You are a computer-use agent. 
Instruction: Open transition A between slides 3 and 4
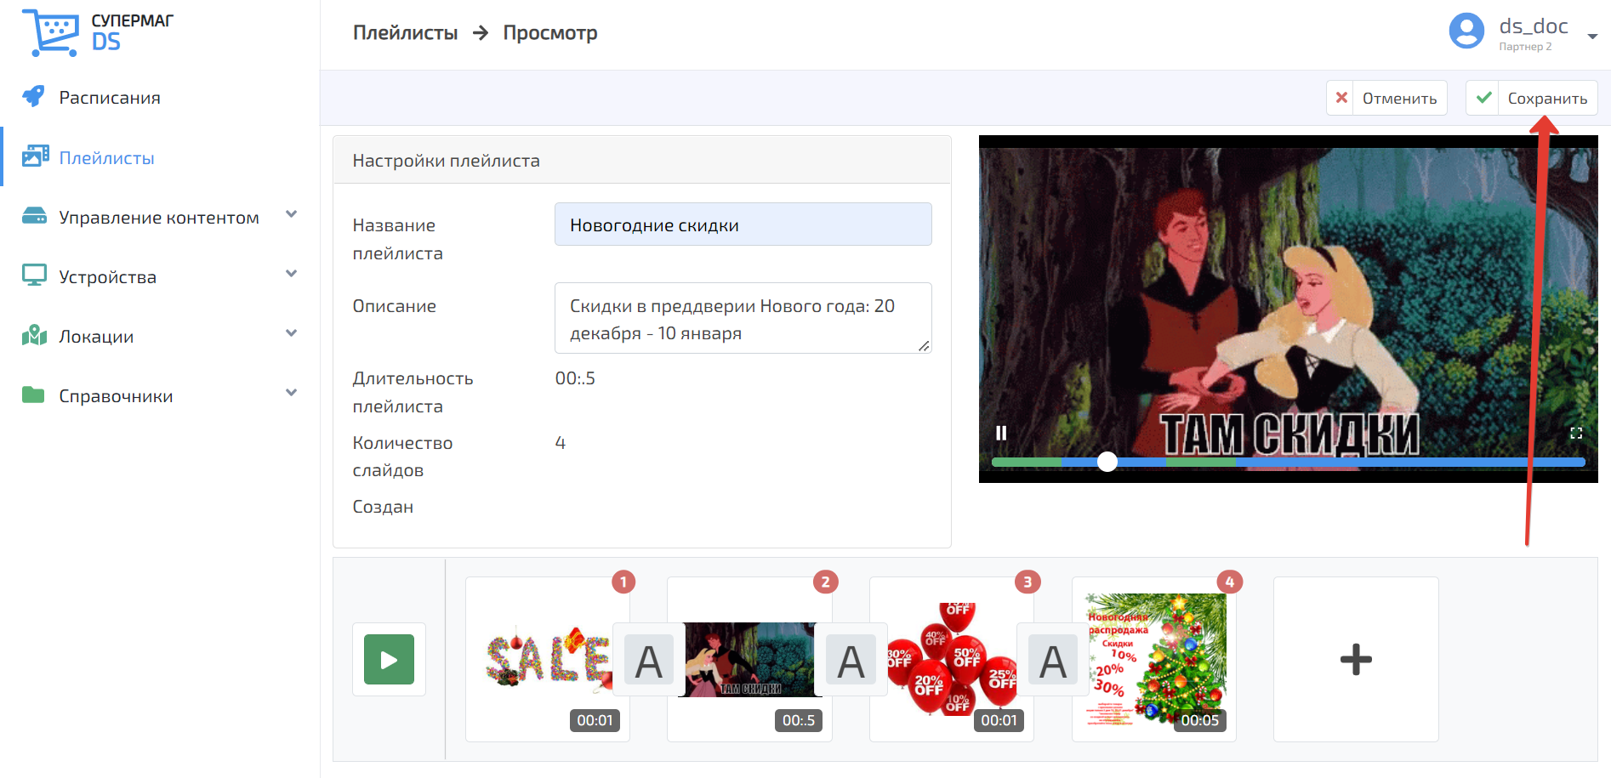coord(1053,661)
